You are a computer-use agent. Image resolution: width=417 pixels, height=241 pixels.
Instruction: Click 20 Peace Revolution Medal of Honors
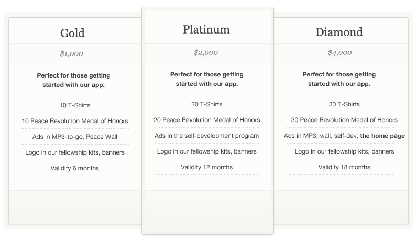tap(207, 119)
